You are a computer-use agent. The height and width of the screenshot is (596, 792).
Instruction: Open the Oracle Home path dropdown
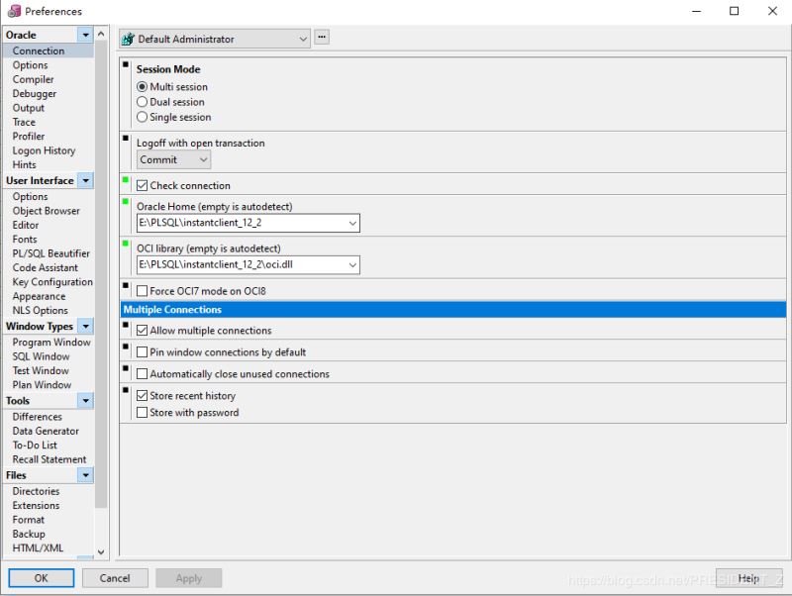(352, 223)
